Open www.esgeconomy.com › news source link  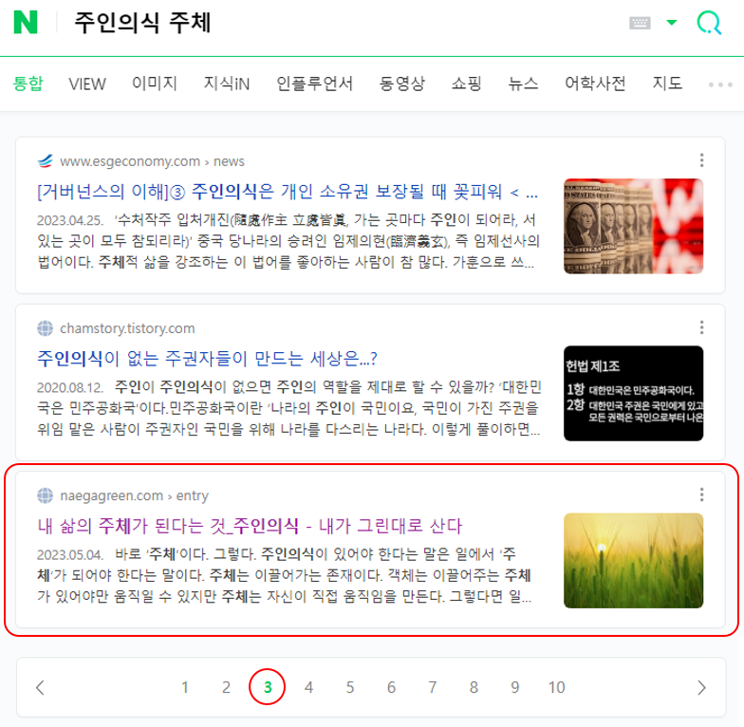152,161
